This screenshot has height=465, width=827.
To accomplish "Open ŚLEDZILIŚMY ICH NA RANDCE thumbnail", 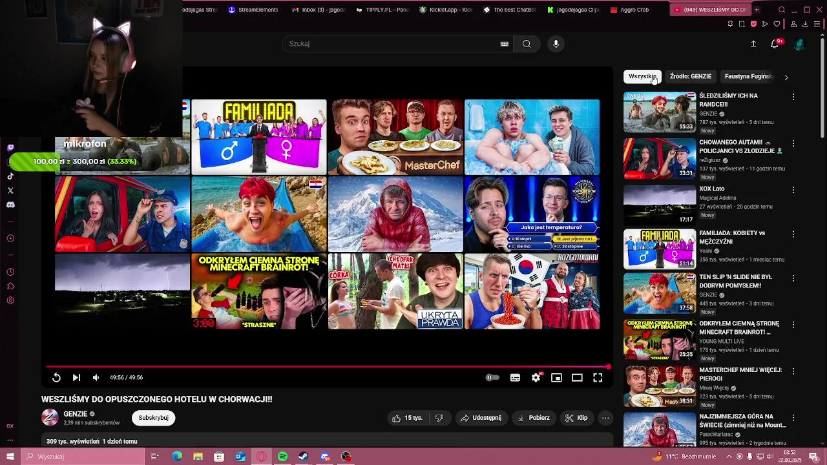I will [x=660, y=112].
